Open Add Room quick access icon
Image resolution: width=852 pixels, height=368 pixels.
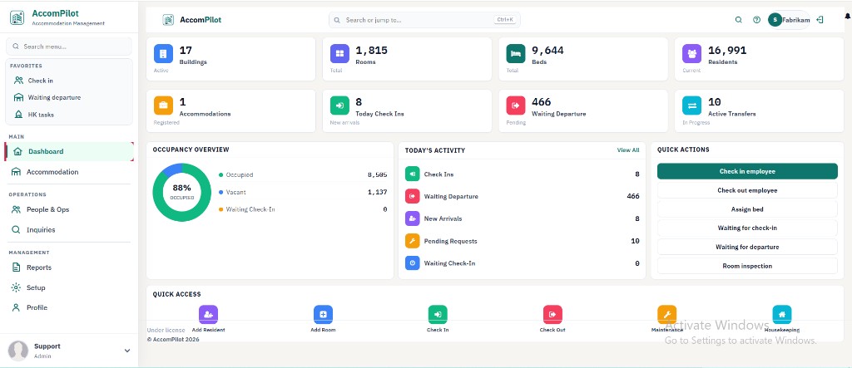pos(324,314)
